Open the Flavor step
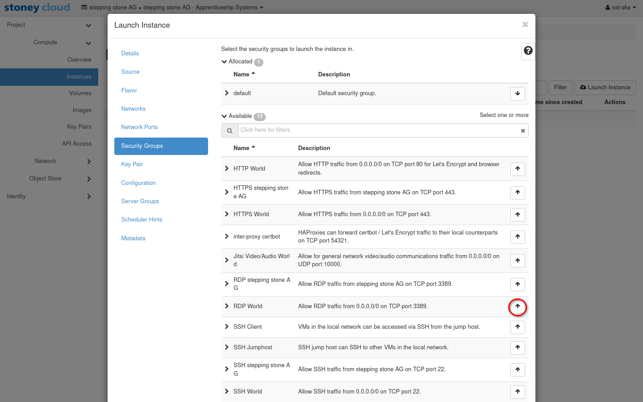This screenshot has width=643, height=402. pyautogui.click(x=129, y=91)
